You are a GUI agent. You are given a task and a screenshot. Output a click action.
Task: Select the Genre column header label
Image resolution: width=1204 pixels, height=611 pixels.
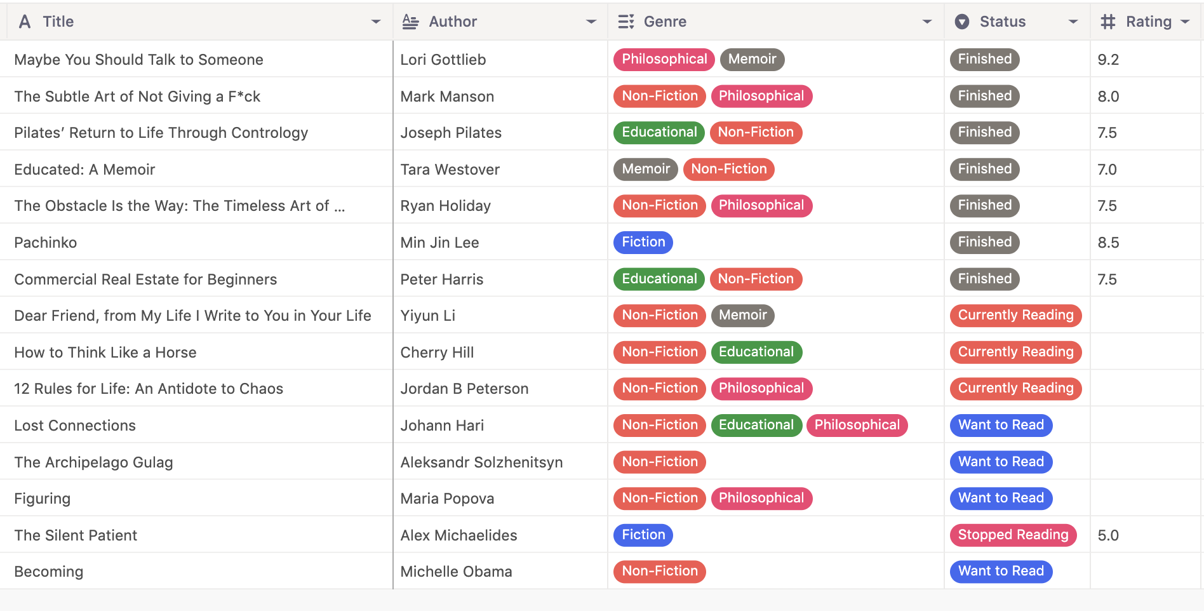(665, 22)
